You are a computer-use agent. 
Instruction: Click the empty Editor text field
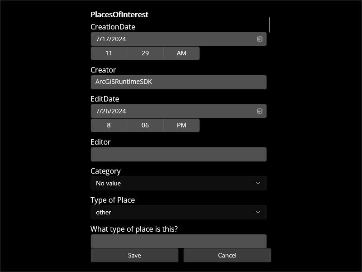(178, 154)
